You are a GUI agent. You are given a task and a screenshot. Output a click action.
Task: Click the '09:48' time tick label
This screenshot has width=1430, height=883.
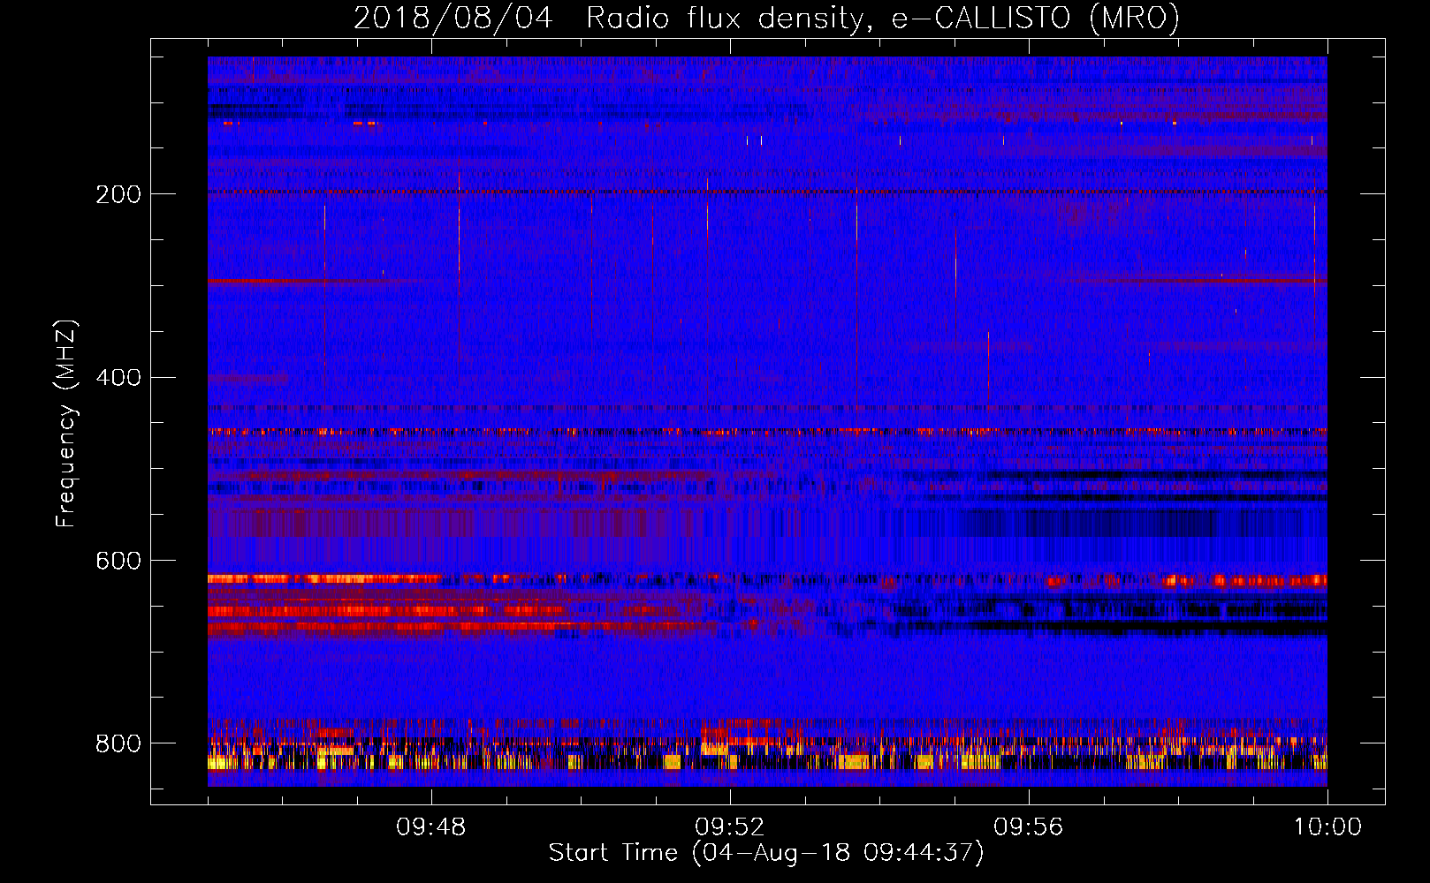point(431,827)
